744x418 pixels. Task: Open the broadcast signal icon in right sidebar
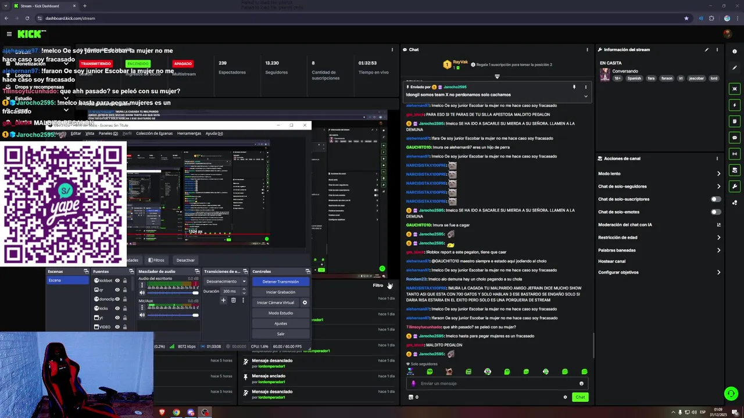[735, 154]
